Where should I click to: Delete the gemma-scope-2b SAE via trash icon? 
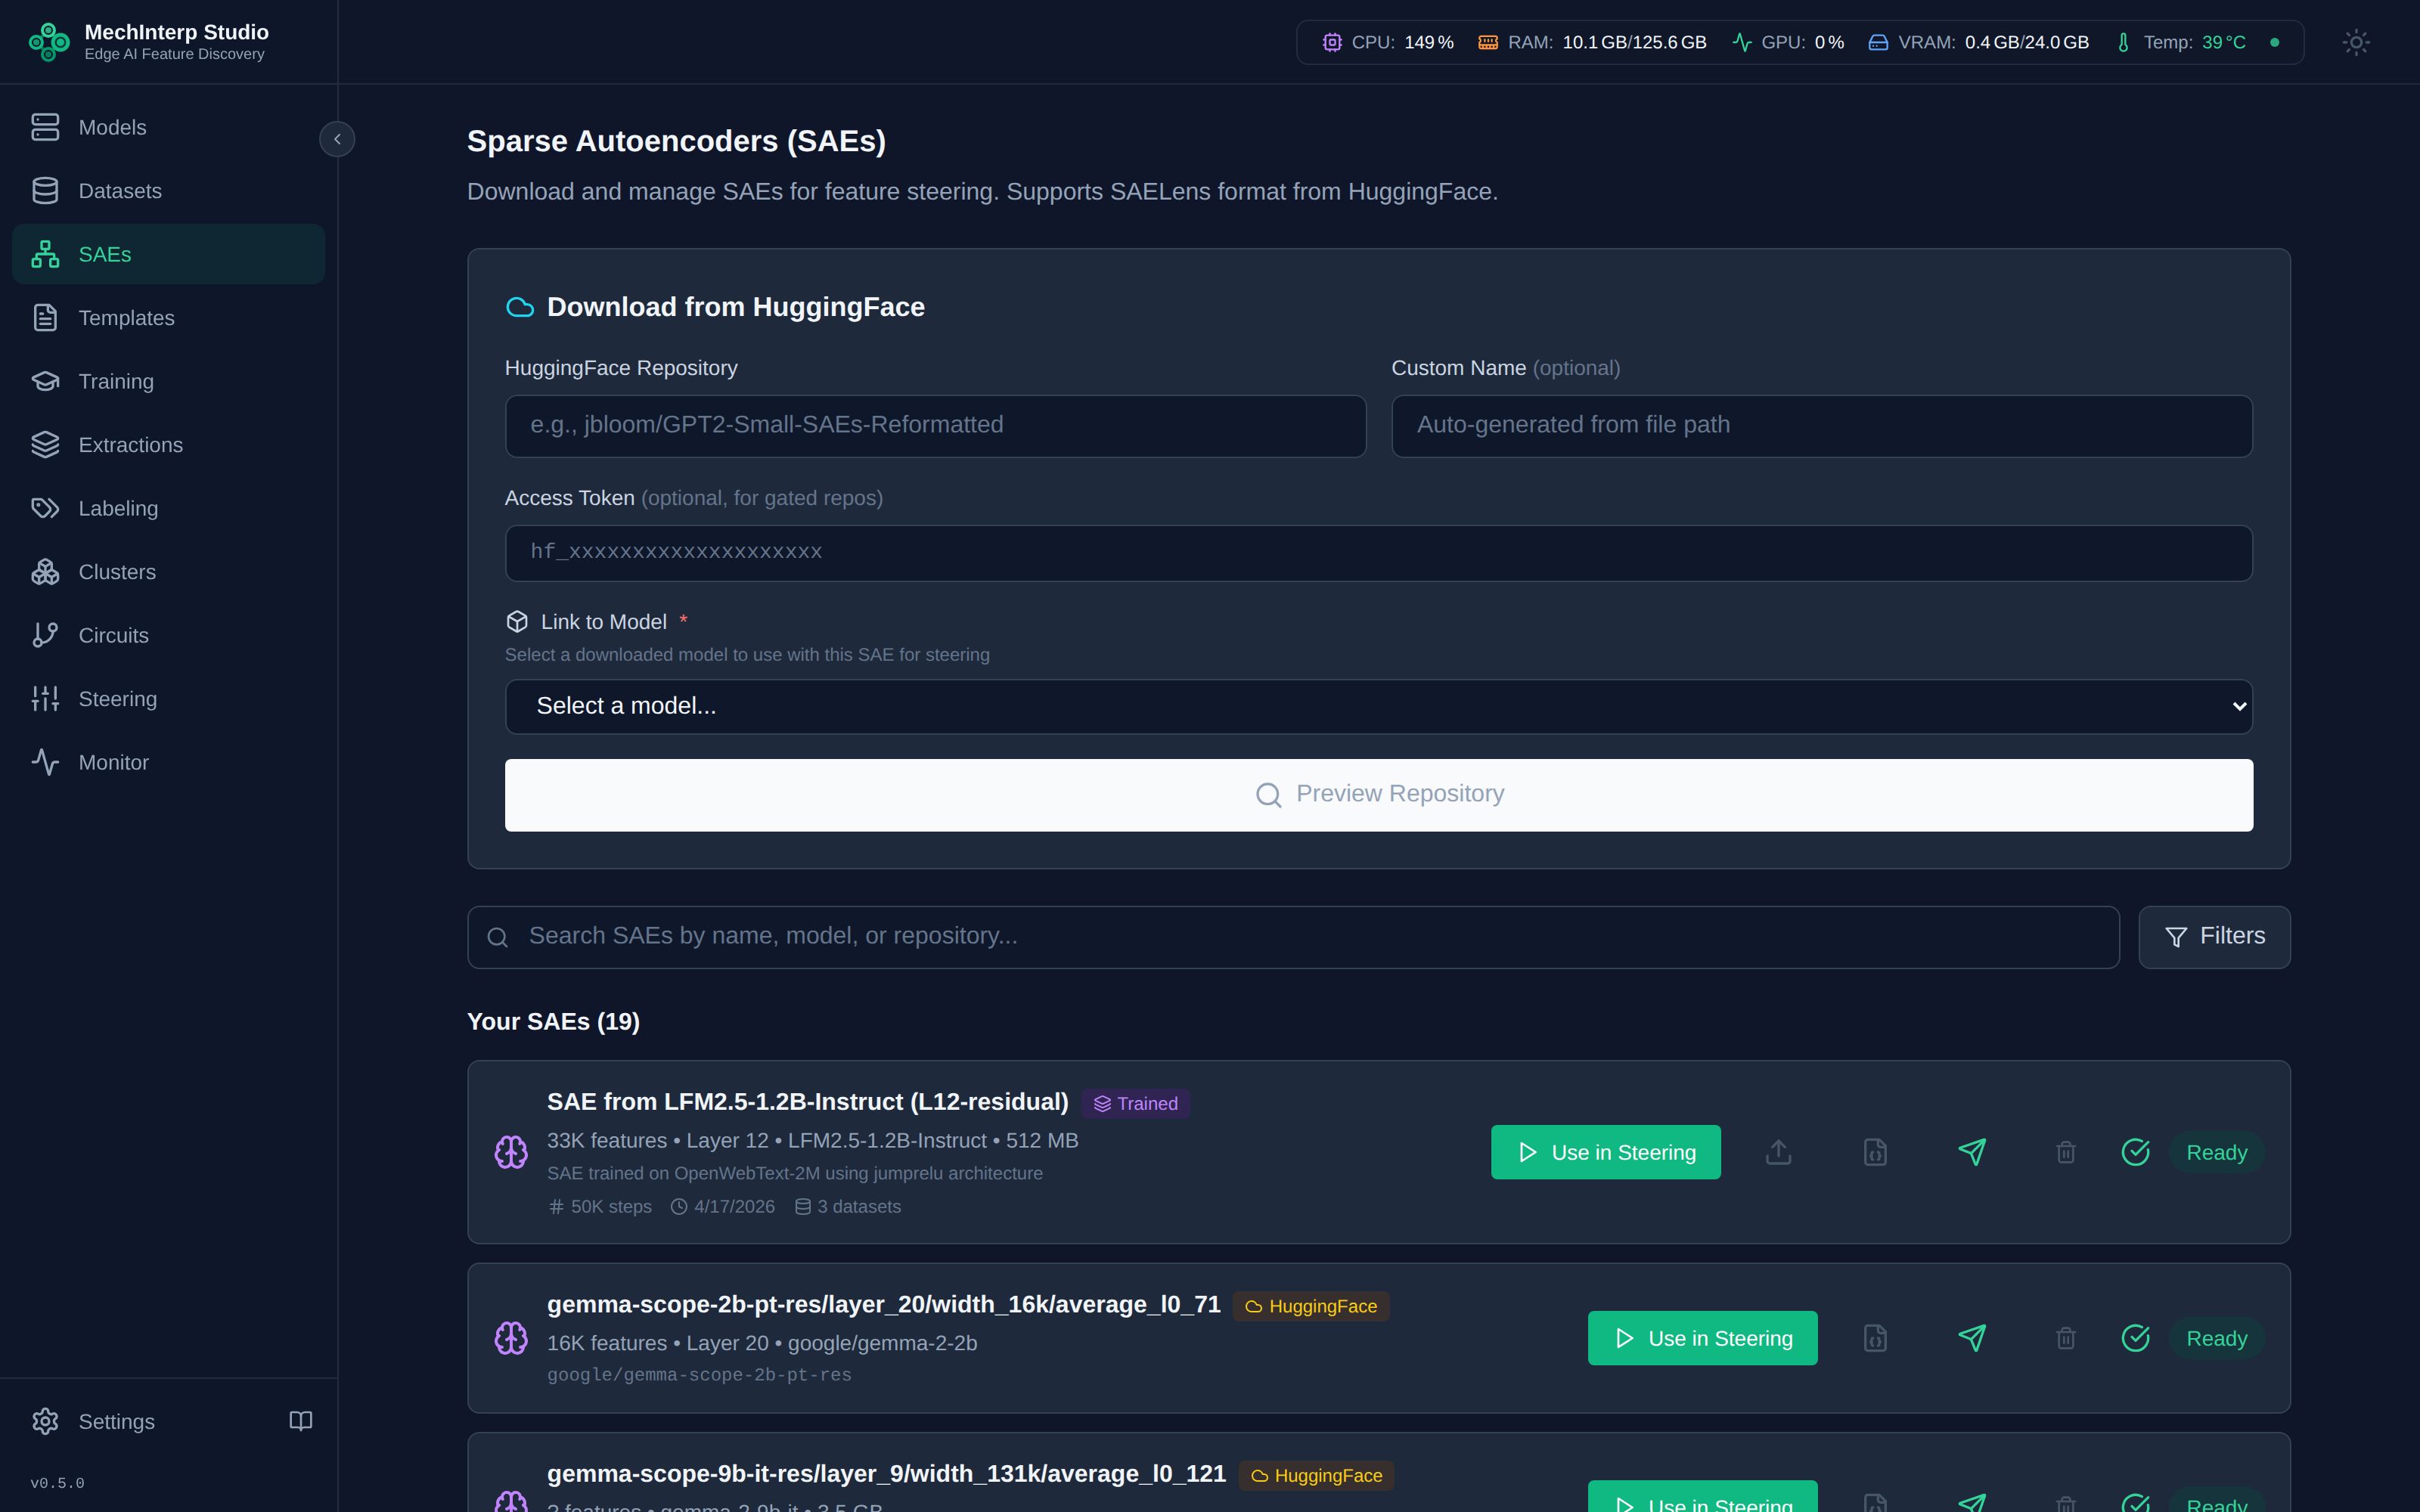click(2065, 1338)
